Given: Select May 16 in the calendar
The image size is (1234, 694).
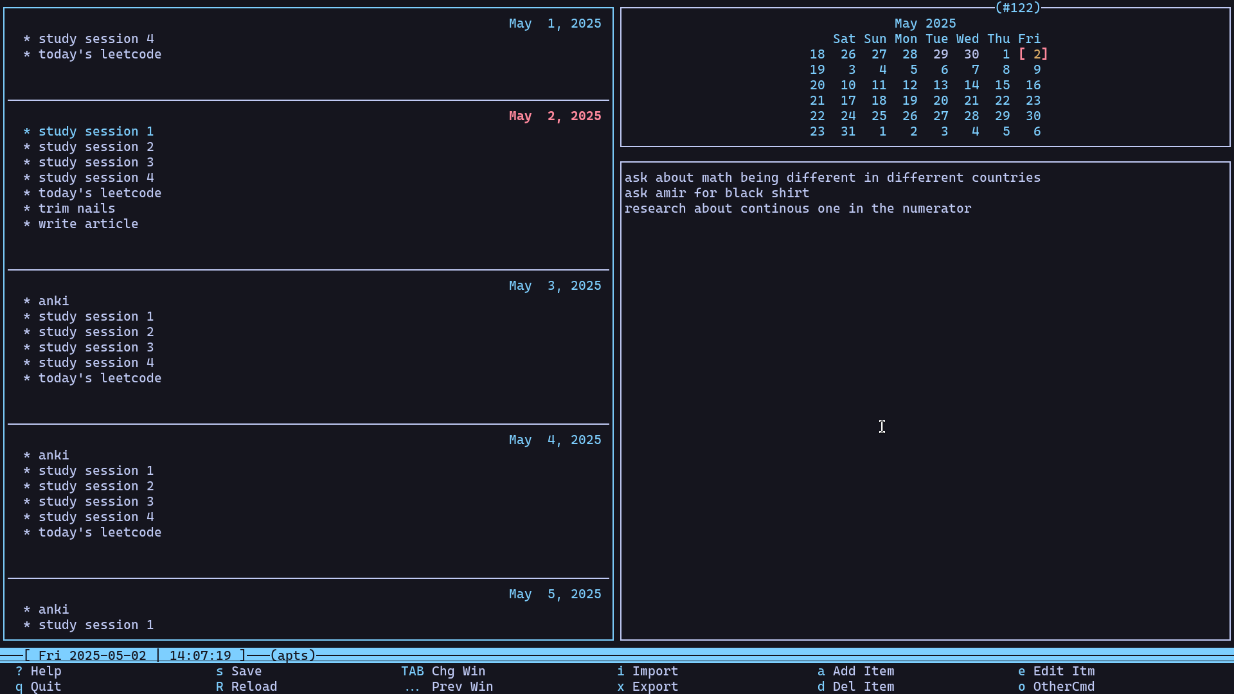Looking at the screenshot, I should point(1033,85).
